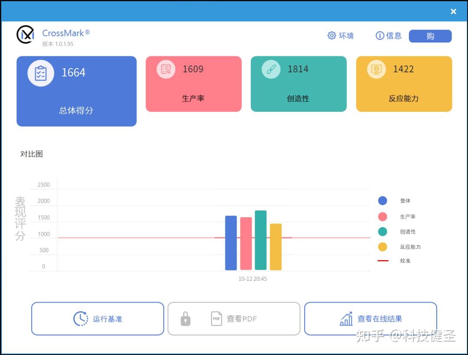
Task: Select the clipboard icon on the 总体得分 card
Action: pos(40,73)
